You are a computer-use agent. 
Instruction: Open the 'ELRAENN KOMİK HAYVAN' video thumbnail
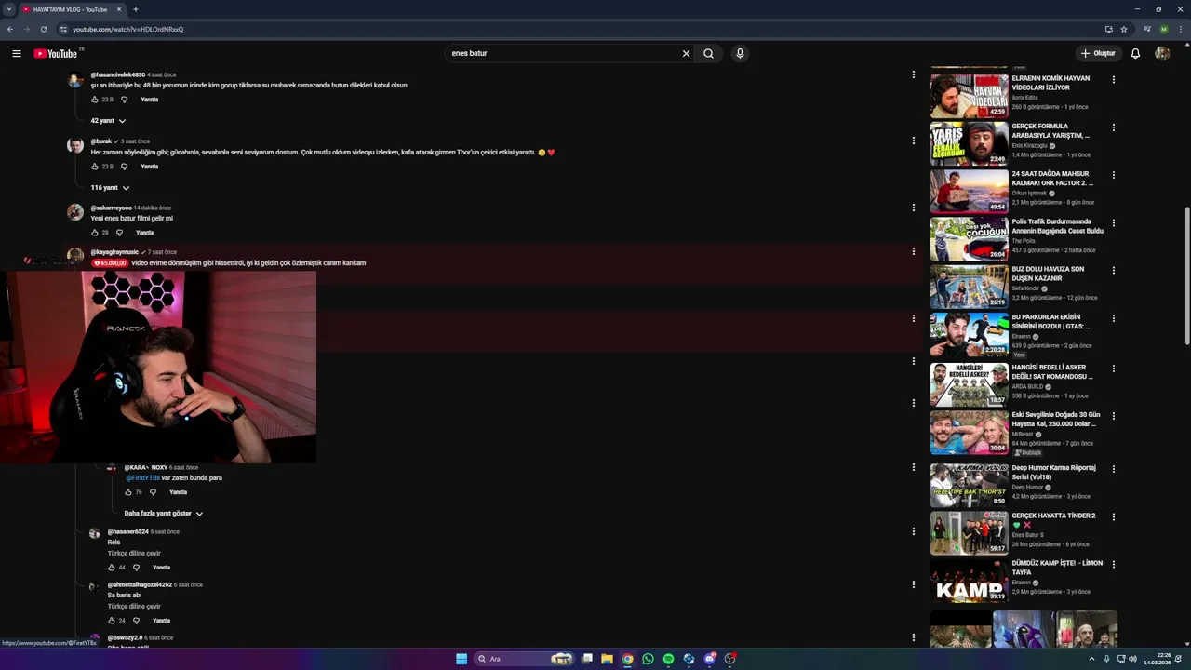pyautogui.click(x=969, y=96)
